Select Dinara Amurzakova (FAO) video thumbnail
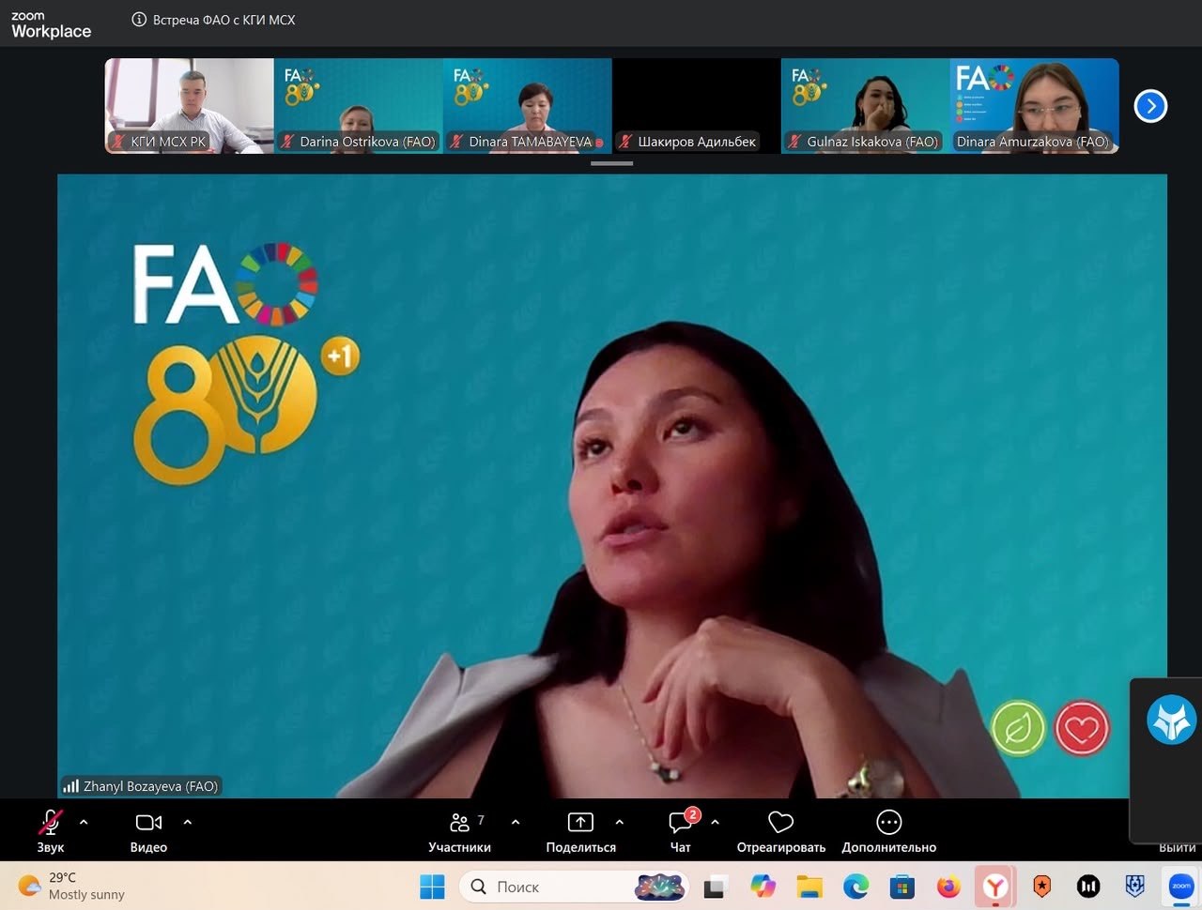 tap(1034, 106)
